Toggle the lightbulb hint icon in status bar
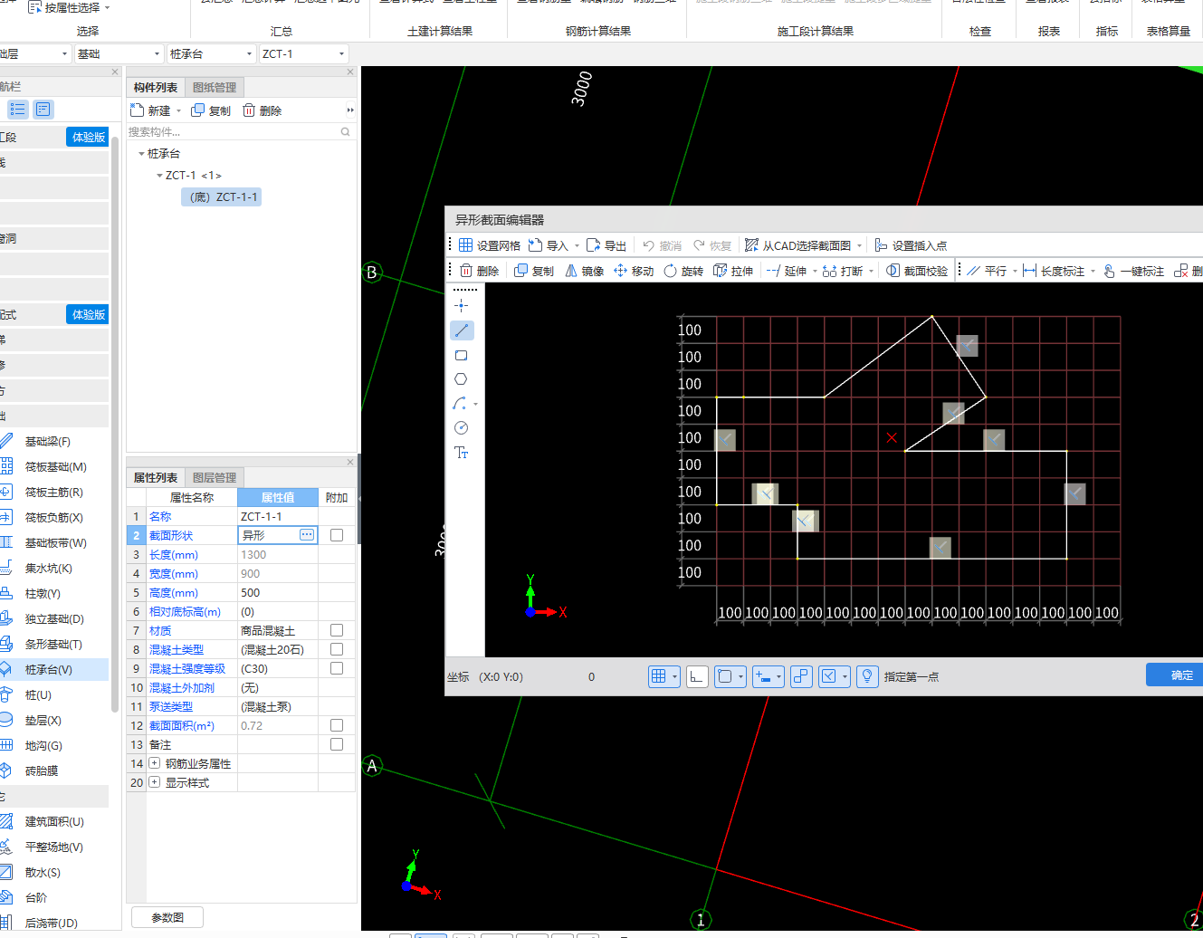 point(867,676)
